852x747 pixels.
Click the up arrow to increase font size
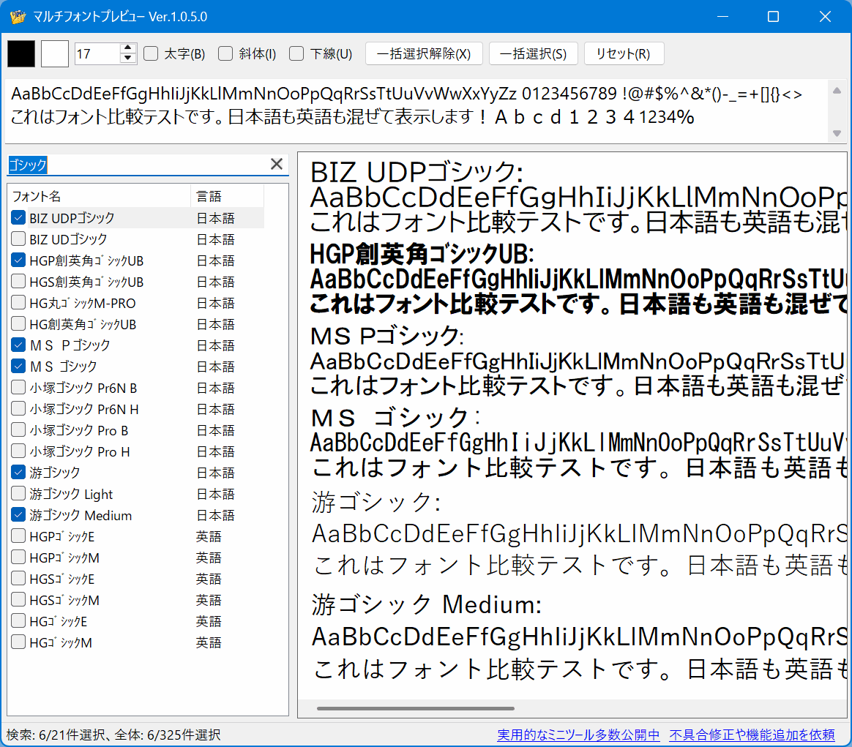tap(127, 48)
